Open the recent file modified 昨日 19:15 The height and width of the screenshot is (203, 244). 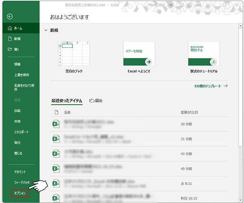(139, 197)
